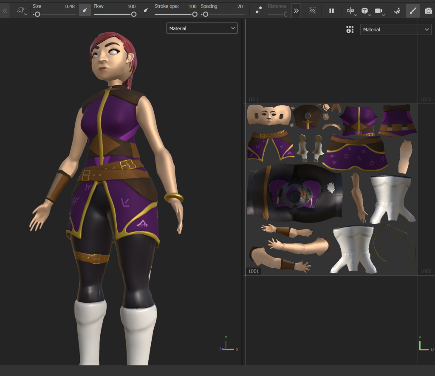Viewport: 435px width, 376px height.
Task: Toggle pen pressure for Size
Action: tap(85, 10)
